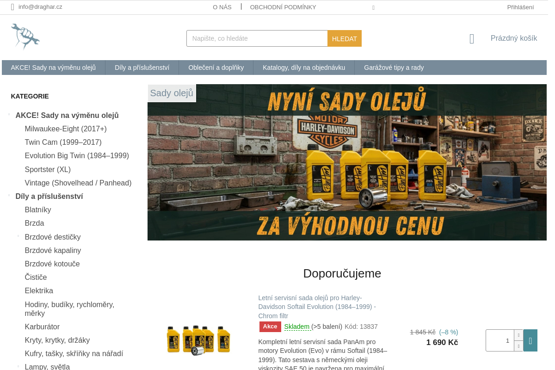
Task: Click the orange HLEDAT search button
Action: point(344,38)
